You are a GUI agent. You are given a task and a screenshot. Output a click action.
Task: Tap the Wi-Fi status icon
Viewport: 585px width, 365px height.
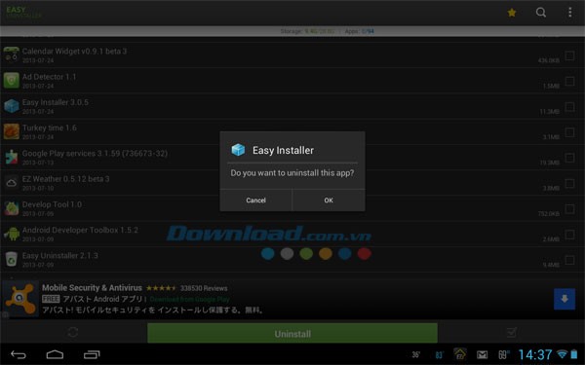point(562,354)
